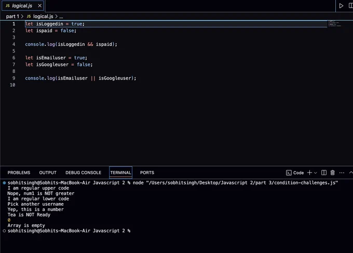The height and width of the screenshot is (253, 353).
Task: Select the logical.js editor tab
Action: (23, 6)
